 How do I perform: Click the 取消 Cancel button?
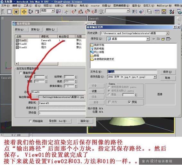168,78
